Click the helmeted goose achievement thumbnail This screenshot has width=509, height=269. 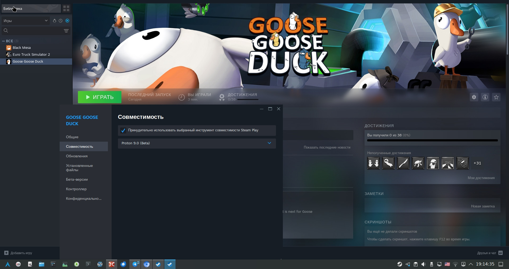433,163
